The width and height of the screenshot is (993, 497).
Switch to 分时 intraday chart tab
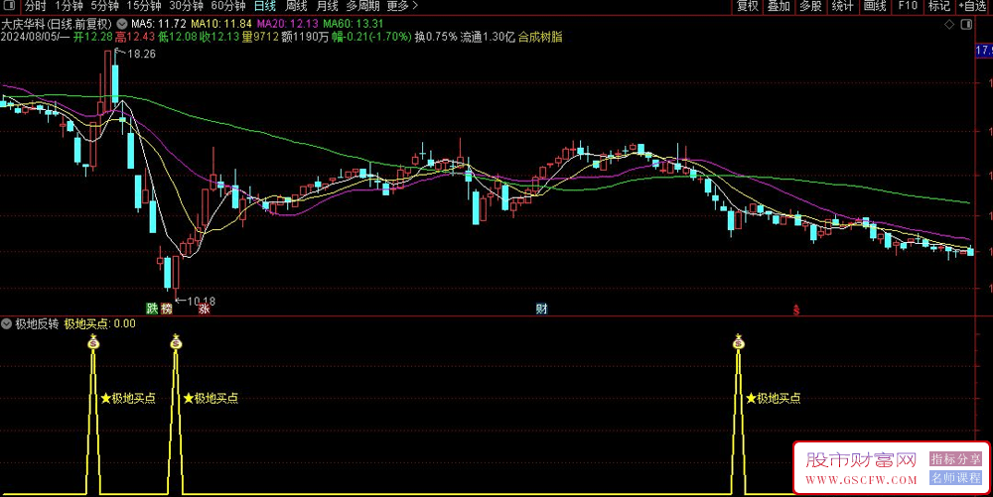tap(36, 6)
